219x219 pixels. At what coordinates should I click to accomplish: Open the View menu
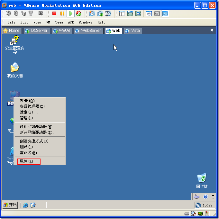tap(37, 22)
